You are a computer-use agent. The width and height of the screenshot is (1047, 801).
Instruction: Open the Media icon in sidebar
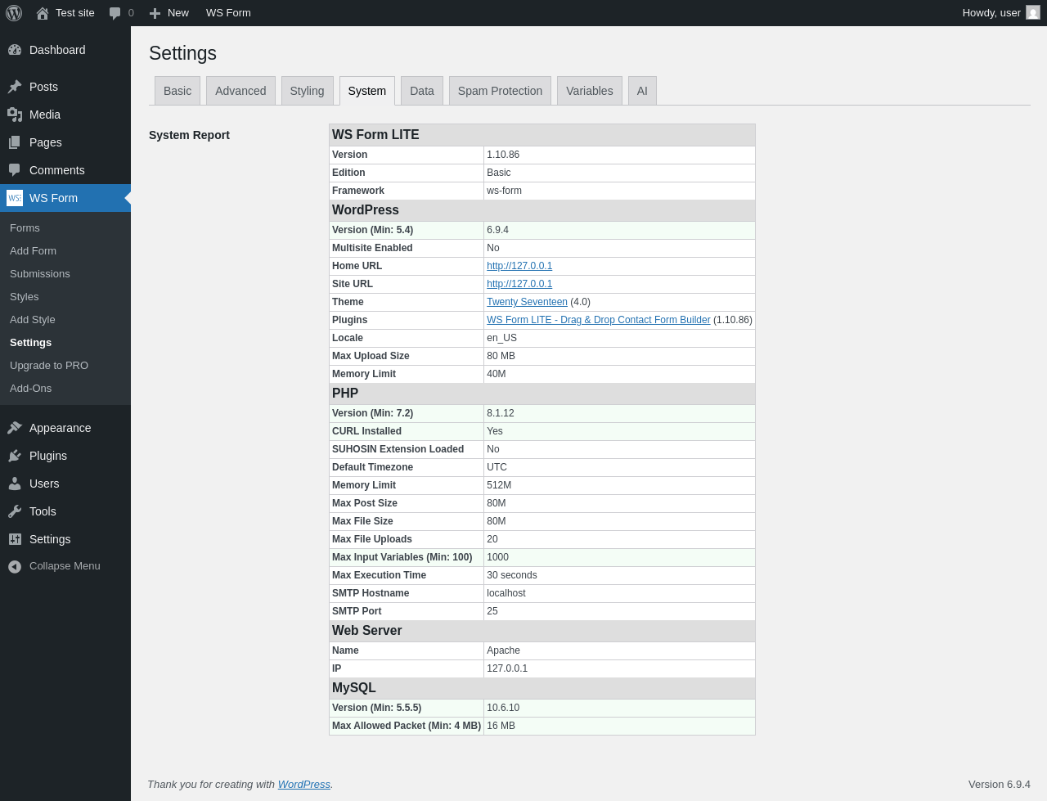(15, 115)
